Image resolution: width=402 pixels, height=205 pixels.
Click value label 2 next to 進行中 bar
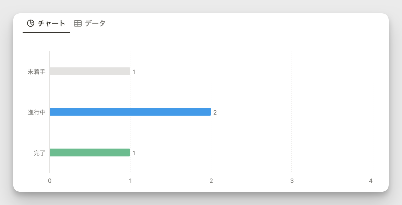(215, 113)
